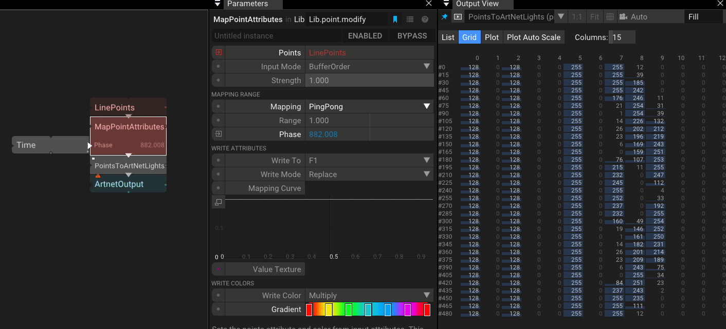Switch to the List view tab
The image size is (726, 329).
tap(448, 37)
